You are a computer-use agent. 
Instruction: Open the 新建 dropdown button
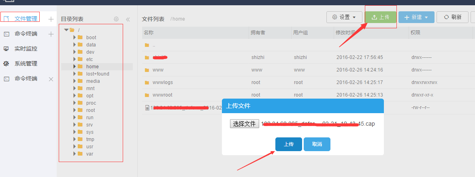[x=416, y=17]
